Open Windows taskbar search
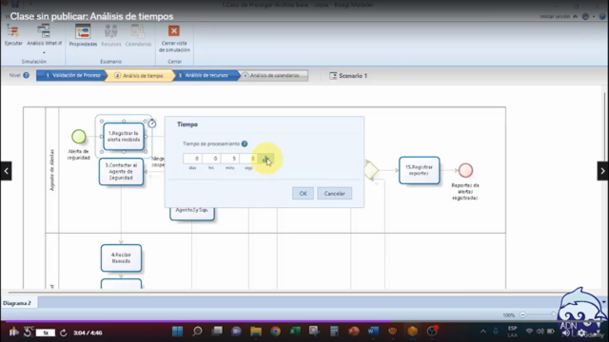The width and height of the screenshot is (609, 342). point(197,332)
